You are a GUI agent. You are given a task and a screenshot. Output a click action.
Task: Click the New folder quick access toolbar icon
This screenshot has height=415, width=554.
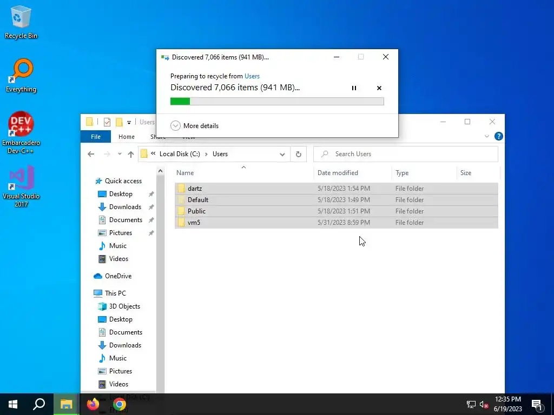120,122
